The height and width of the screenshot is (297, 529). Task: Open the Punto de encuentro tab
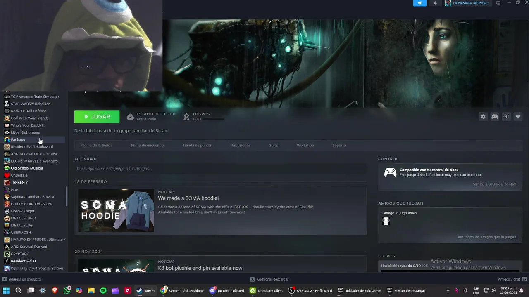[x=148, y=145]
